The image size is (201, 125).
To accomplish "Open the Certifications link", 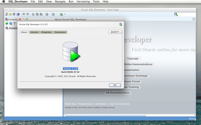I will click(101, 104).
